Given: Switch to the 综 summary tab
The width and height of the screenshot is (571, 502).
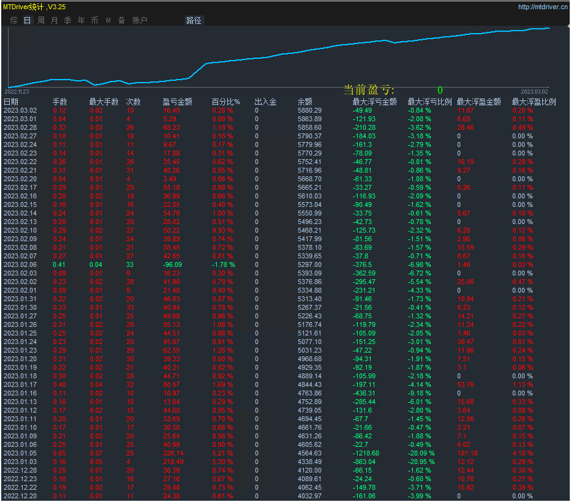Looking at the screenshot, I should [x=13, y=20].
